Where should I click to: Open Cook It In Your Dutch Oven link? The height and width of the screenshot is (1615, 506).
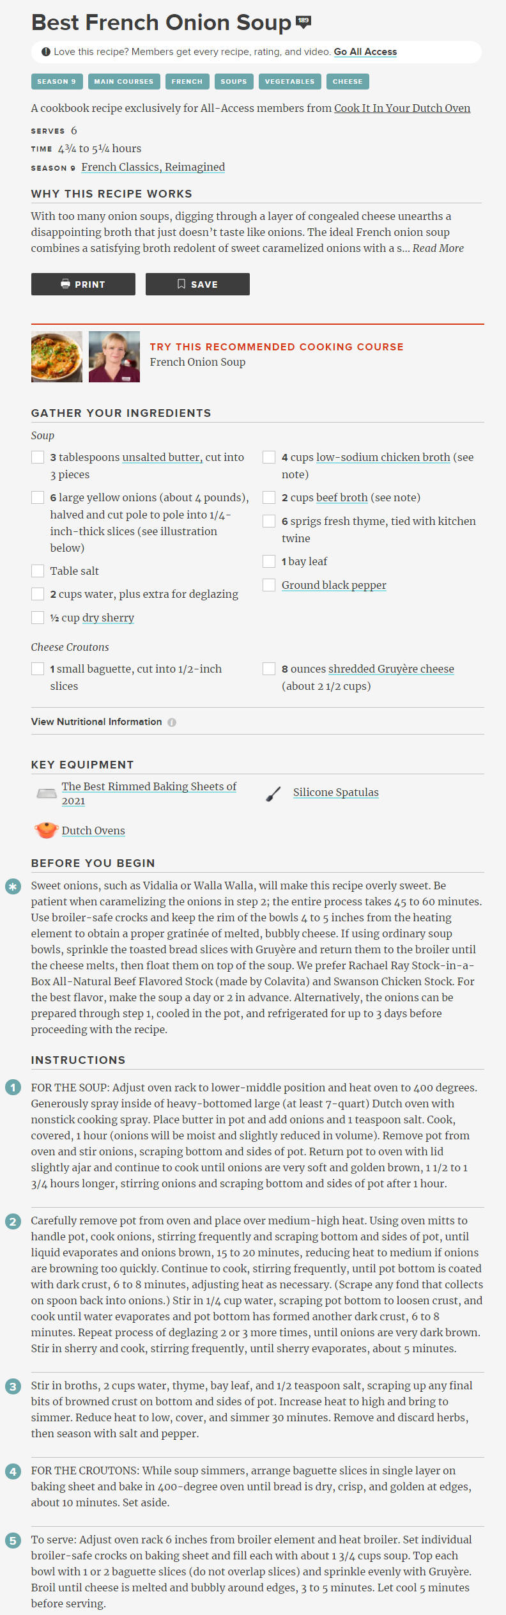tap(402, 108)
